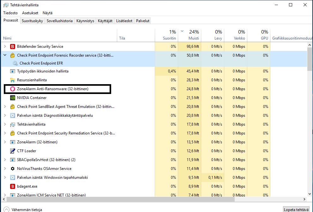Collapse details with Vähemmän tietoja arrow
The image size is (313, 212).
(6, 209)
